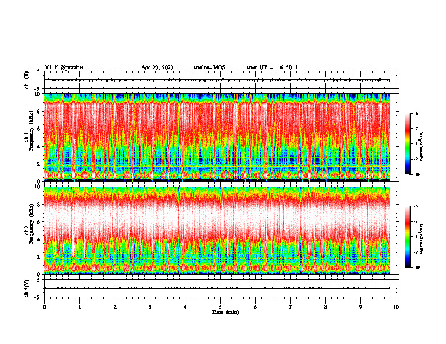446x344 pixels.
Task: Click the time axis tick label '3'
Action: tap(150, 307)
